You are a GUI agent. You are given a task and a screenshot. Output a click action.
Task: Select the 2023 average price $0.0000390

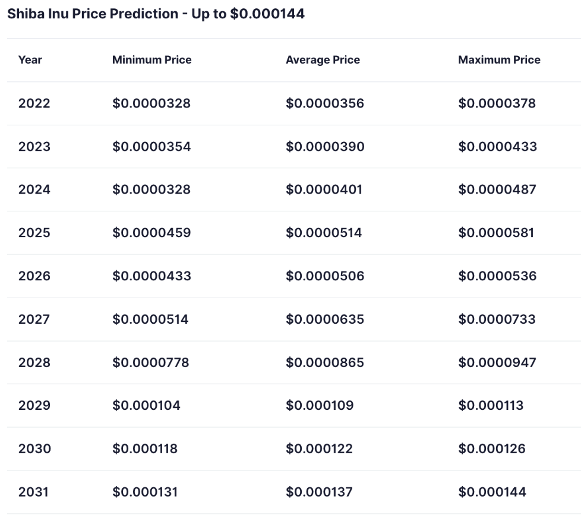tap(325, 147)
